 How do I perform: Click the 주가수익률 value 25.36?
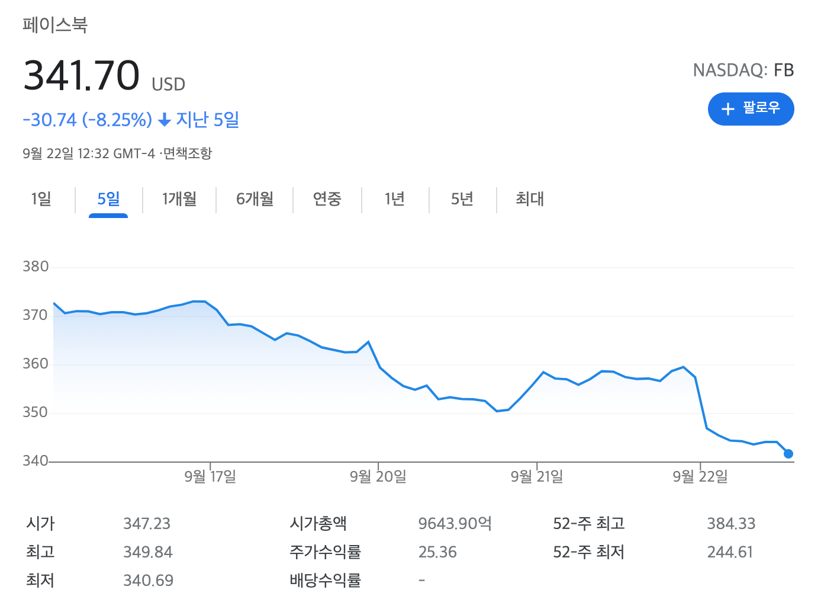[437, 552]
